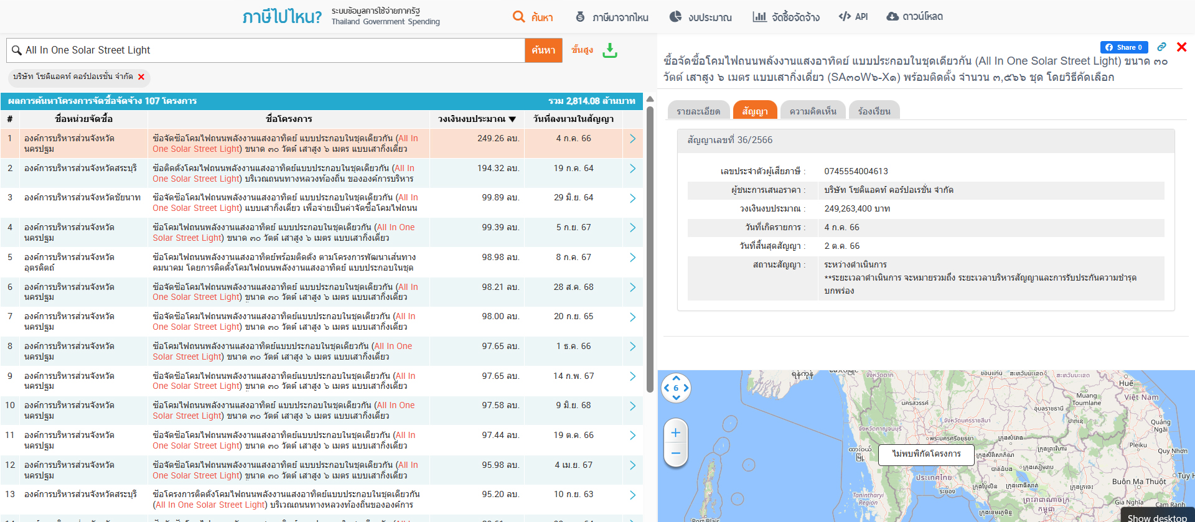1195x522 pixels.
Task: Close the project detail panel
Action: pos(1181,47)
